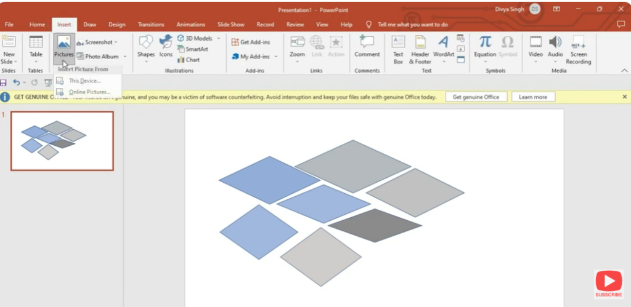Select Online Pictures menu option
Screen dimensions: 631x307
(89, 92)
